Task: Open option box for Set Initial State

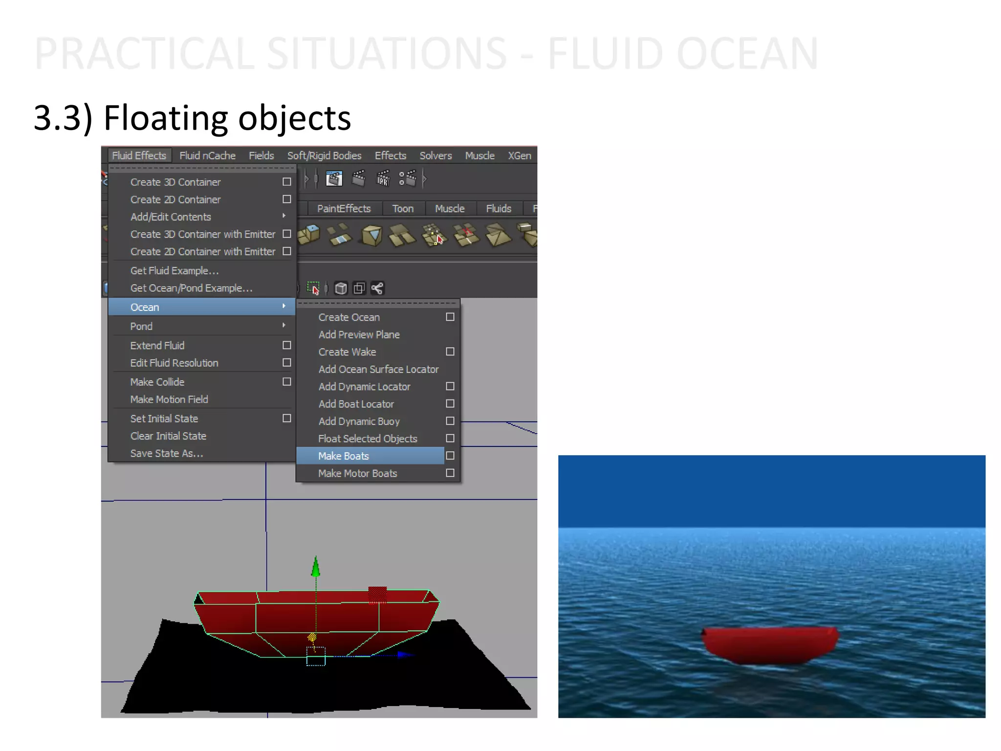Action: point(287,419)
